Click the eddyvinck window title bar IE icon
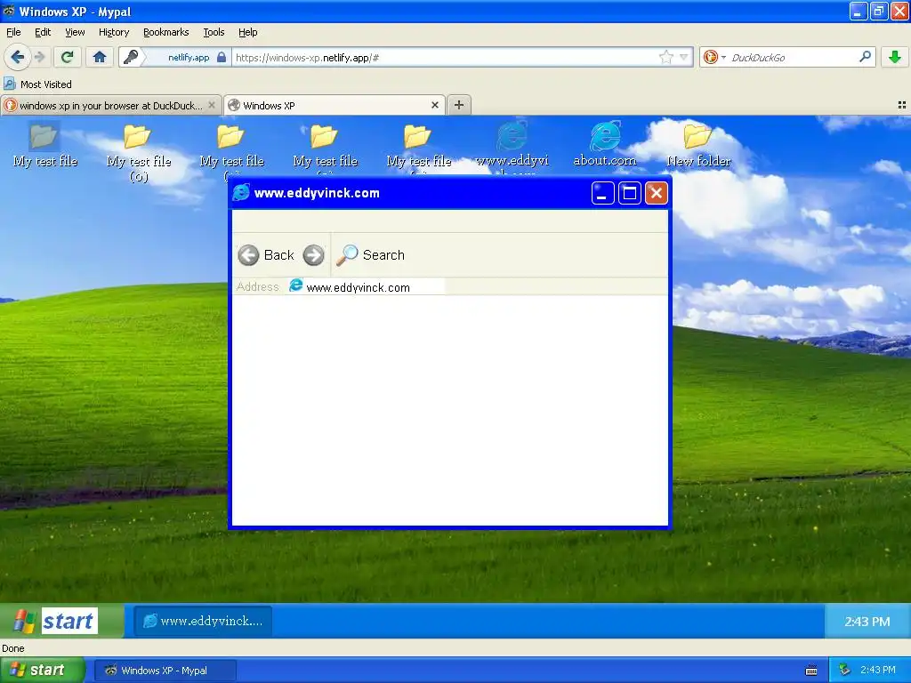911x683 pixels. click(241, 193)
